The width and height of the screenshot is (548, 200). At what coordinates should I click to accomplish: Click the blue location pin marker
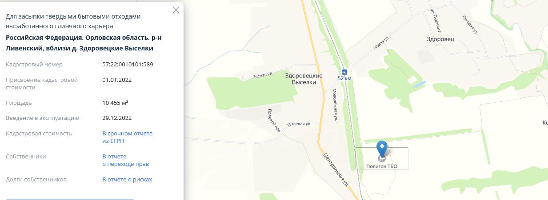click(382, 149)
